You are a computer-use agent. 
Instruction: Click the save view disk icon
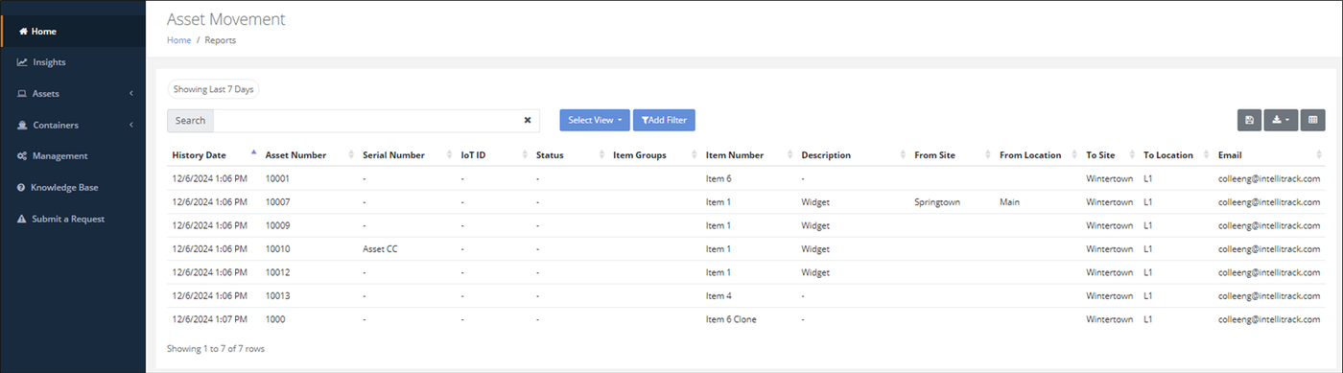click(1249, 120)
